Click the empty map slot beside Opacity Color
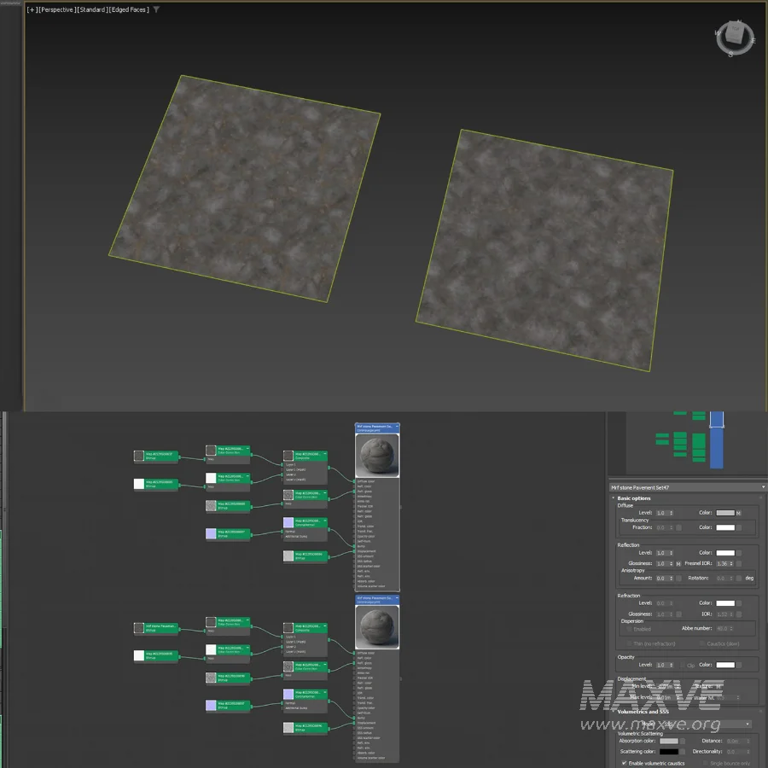The height and width of the screenshot is (768, 768). (739, 665)
